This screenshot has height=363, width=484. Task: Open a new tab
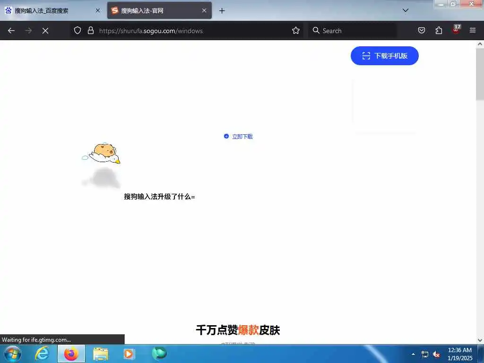click(x=222, y=11)
